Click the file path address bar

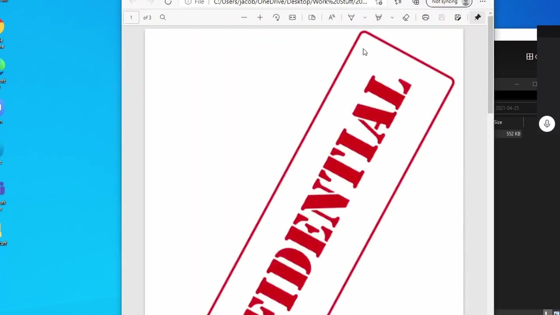(x=290, y=2)
